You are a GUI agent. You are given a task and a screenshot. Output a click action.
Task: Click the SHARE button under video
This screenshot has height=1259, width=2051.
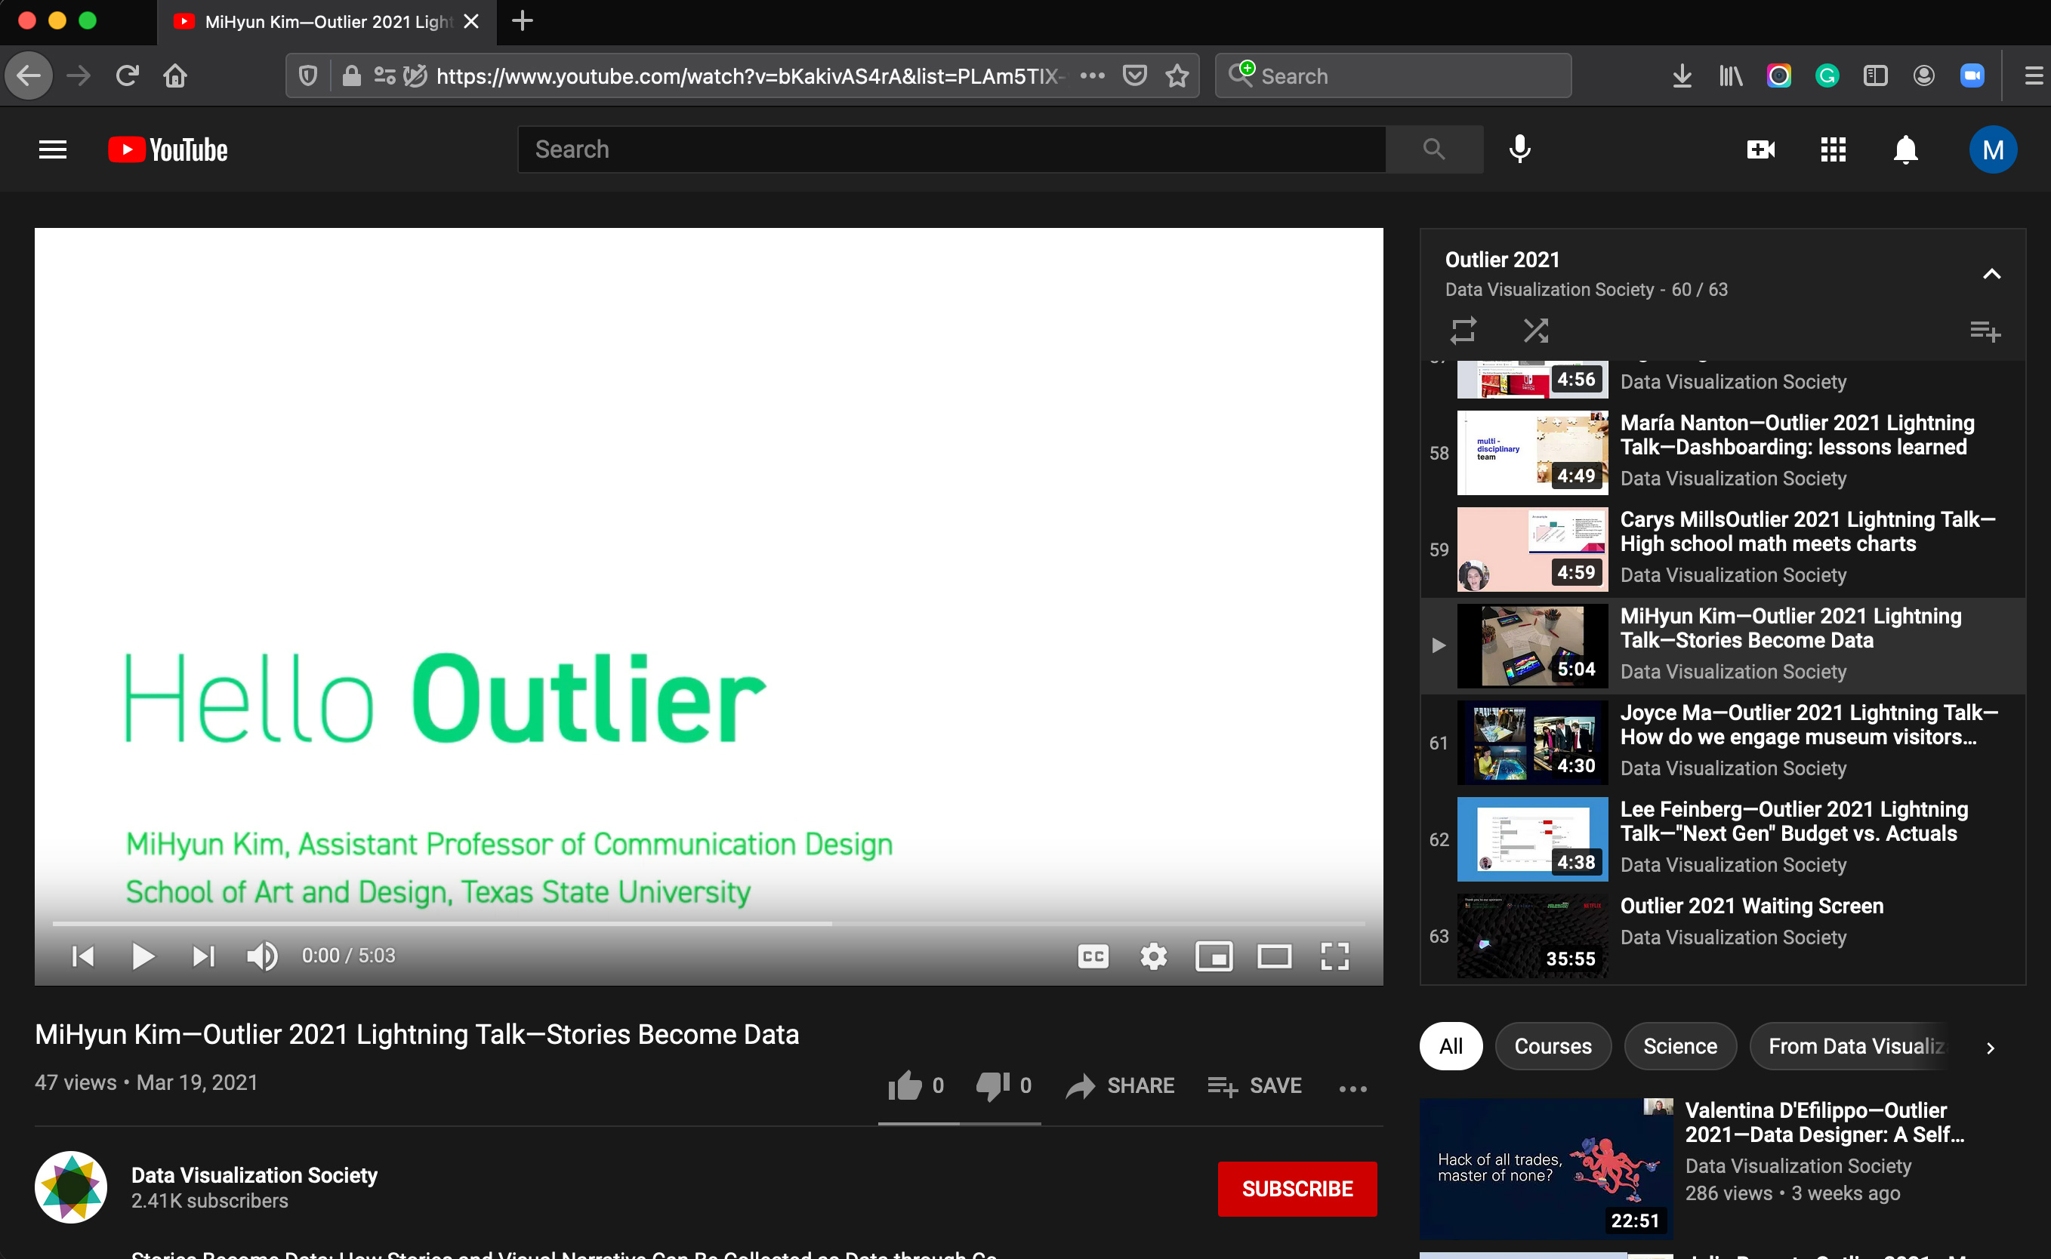point(1121,1085)
